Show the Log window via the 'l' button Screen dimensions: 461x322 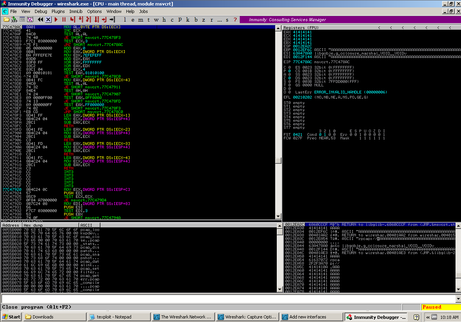point(125,20)
